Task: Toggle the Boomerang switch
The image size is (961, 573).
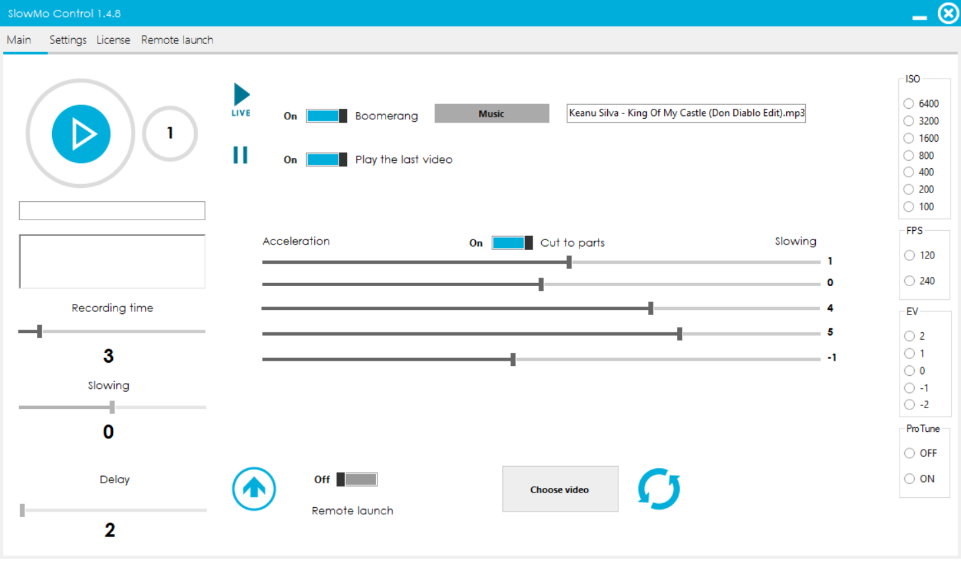Action: point(327,116)
